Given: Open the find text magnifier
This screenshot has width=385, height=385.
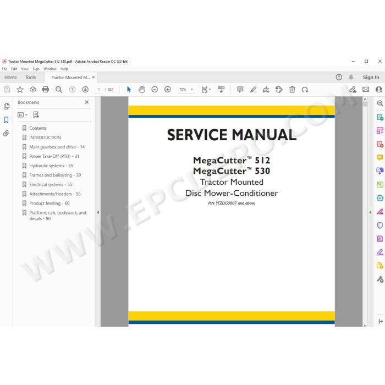Looking at the screenshot, I should (x=59, y=90).
